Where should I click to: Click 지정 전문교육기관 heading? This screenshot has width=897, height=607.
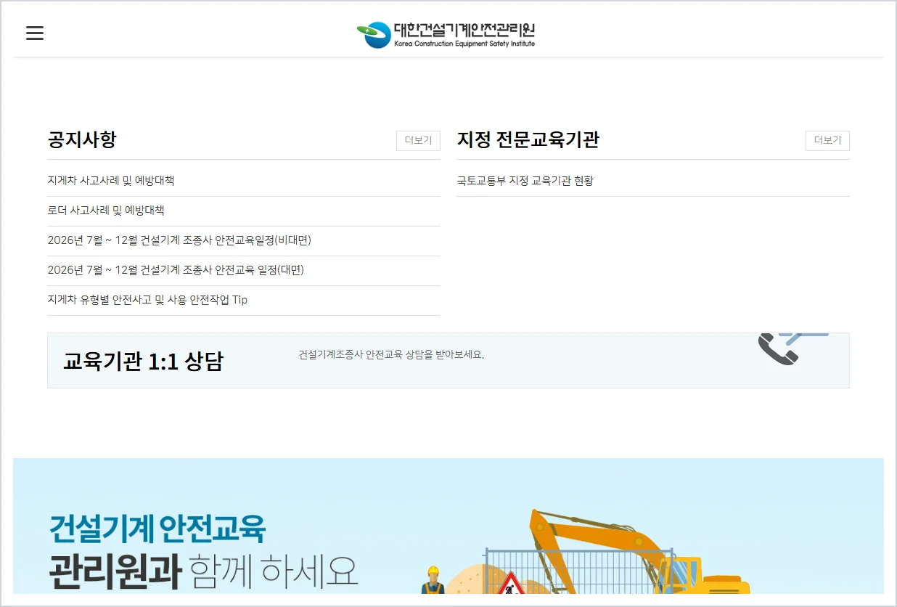528,139
